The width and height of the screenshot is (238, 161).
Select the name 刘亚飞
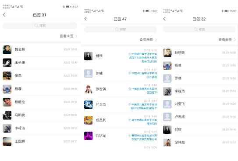point(180,104)
